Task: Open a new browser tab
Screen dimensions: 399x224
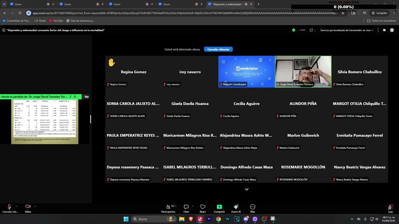Action: tap(258, 4)
